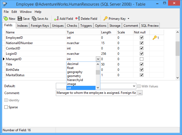This screenshot has width=182, height=135.
Task: Click the Comment text field
Action: pos(96,93)
